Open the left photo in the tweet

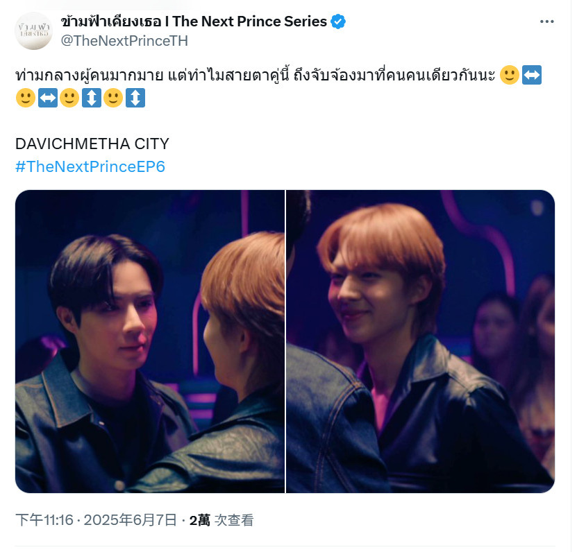pyautogui.click(x=150, y=341)
